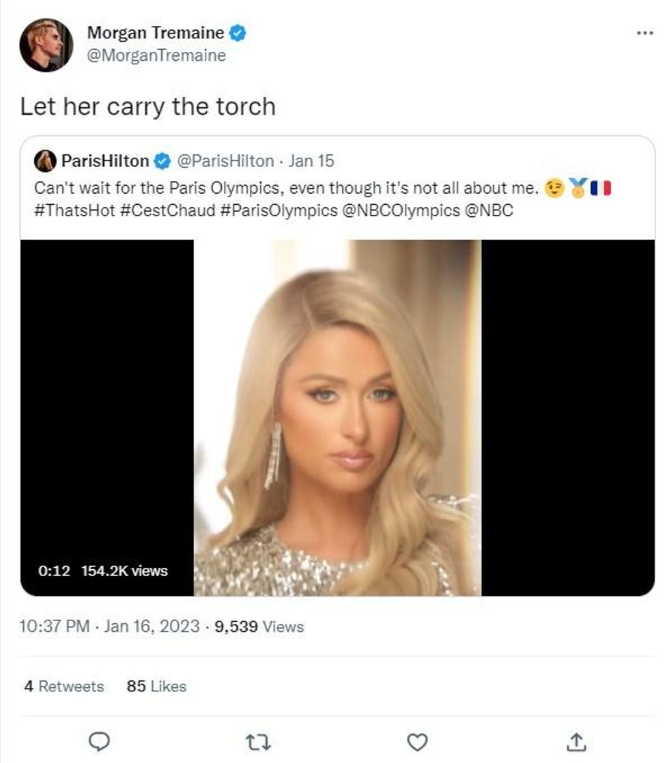Open the #ThatsHot hashtag
This screenshot has height=763, width=669.
tap(74, 211)
